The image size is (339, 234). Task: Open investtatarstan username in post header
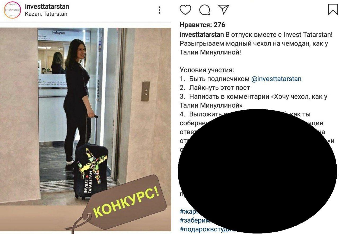pos(47,6)
